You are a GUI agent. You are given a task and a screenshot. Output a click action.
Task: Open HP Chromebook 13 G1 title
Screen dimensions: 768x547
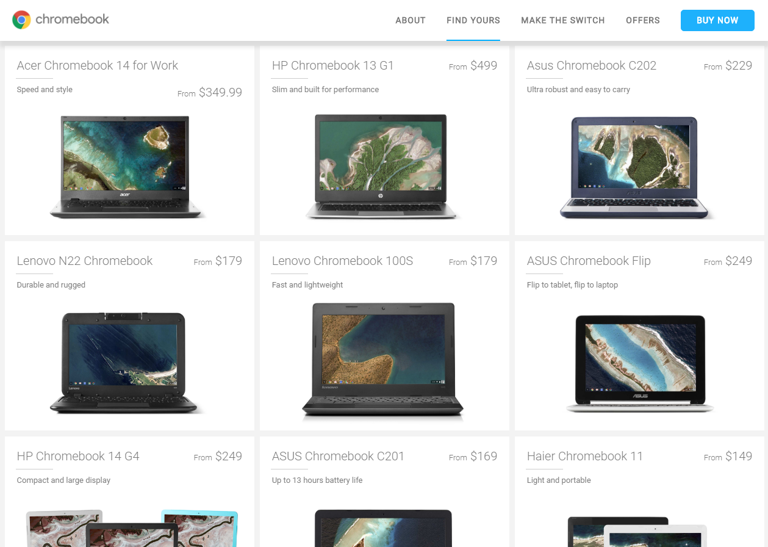pyautogui.click(x=333, y=65)
